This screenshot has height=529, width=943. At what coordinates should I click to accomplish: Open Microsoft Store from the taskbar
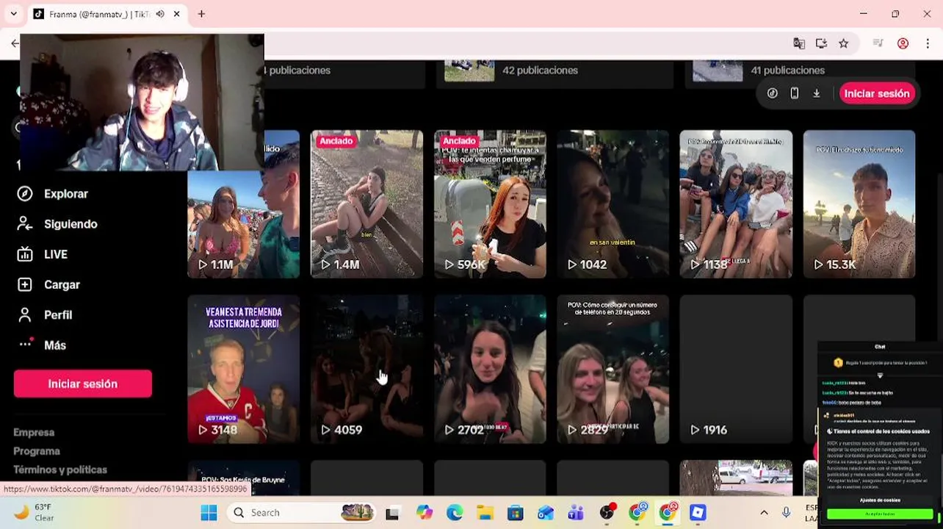tap(515, 512)
